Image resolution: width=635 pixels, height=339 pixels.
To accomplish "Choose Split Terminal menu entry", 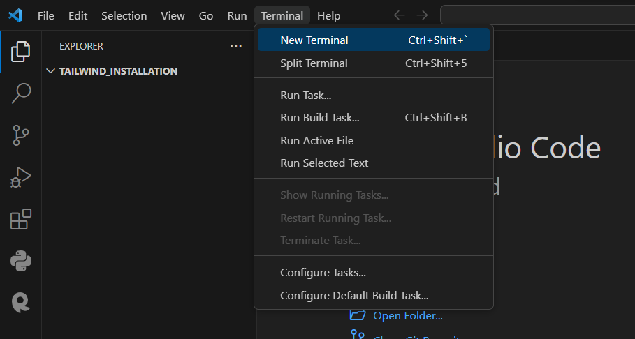I will pos(374,63).
